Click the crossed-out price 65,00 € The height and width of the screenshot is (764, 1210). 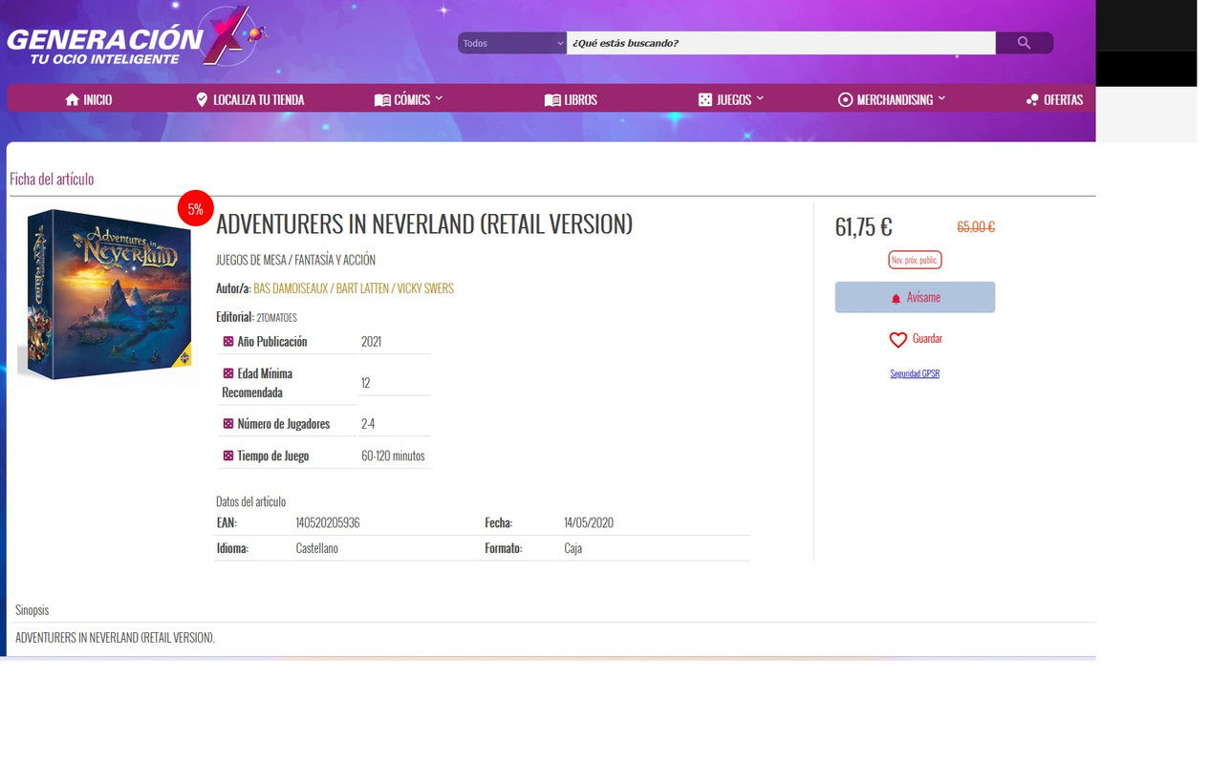coord(976,226)
